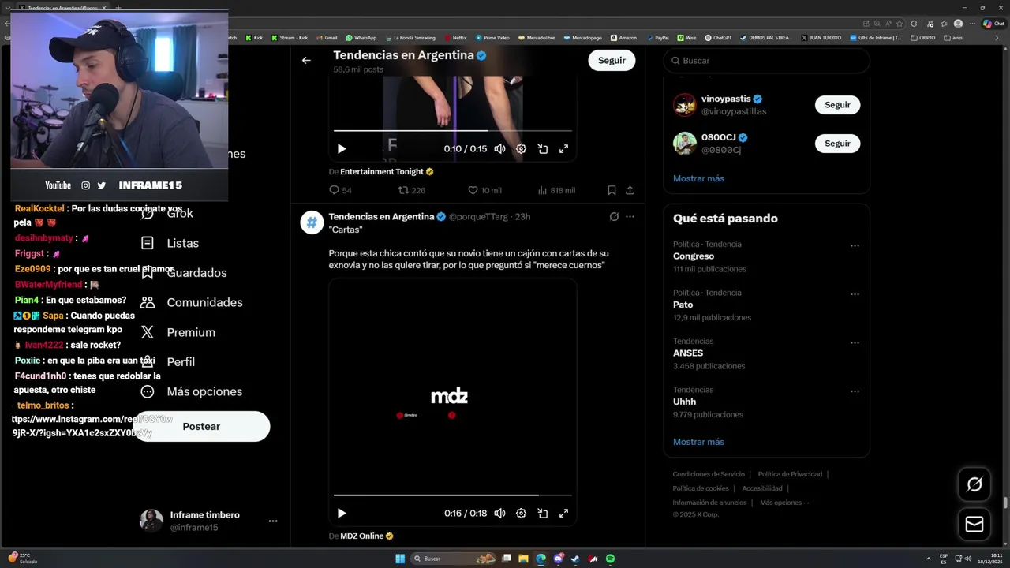Open more options on the Cartas post

(x=630, y=216)
